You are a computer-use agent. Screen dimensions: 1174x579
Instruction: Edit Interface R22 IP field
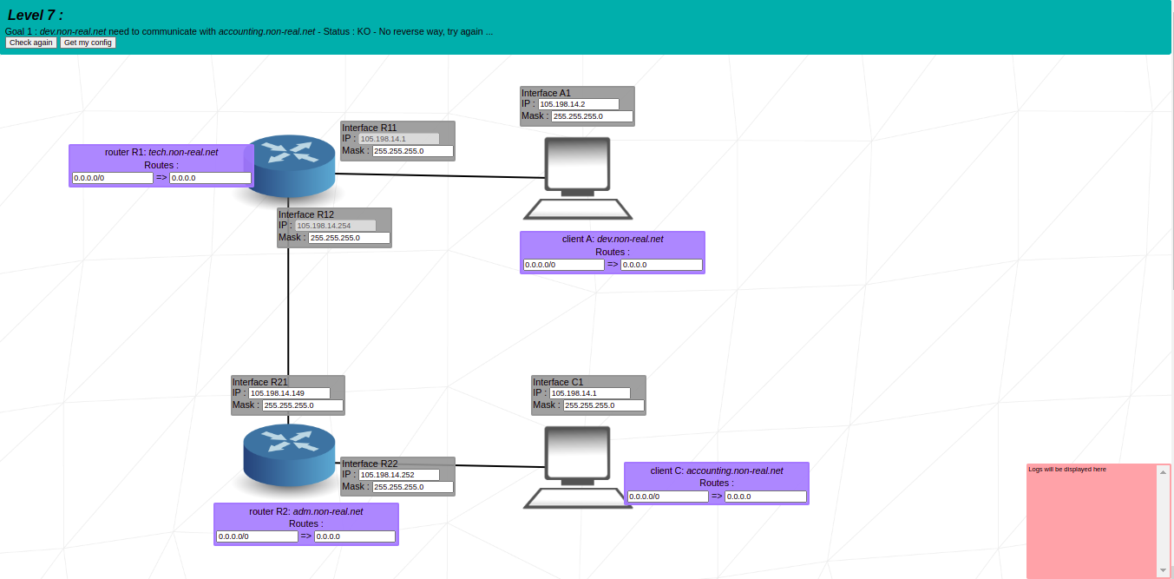[399, 475]
